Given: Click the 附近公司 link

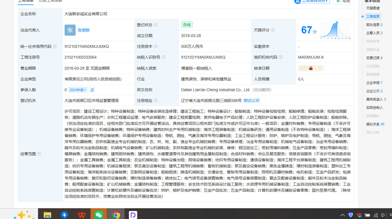Looking at the screenshot, I should click(251, 101).
